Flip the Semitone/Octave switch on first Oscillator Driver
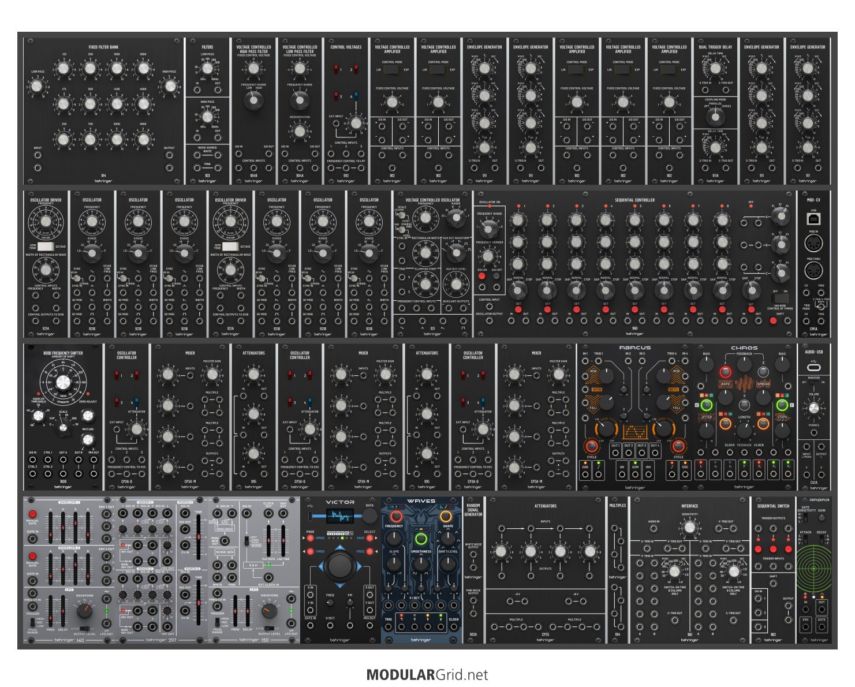This screenshot has width=855, height=687. tap(45, 247)
